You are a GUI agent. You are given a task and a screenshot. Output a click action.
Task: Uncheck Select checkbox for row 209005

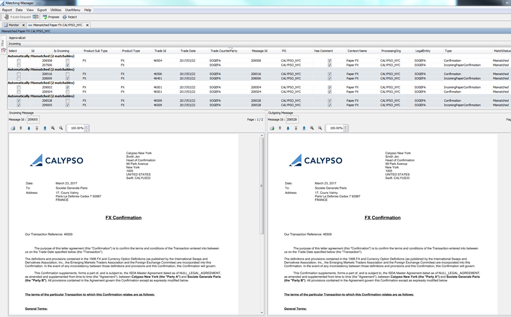(19, 105)
